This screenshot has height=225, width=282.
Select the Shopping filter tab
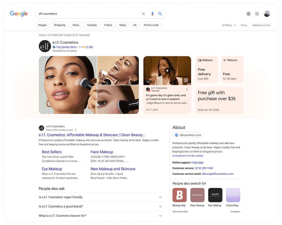click(60, 25)
